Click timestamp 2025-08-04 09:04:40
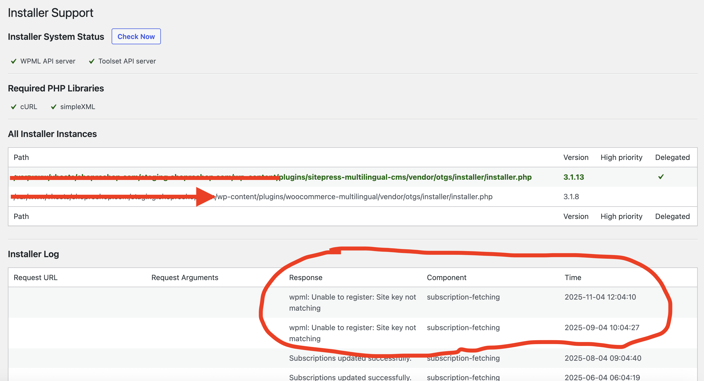 click(603, 358)
